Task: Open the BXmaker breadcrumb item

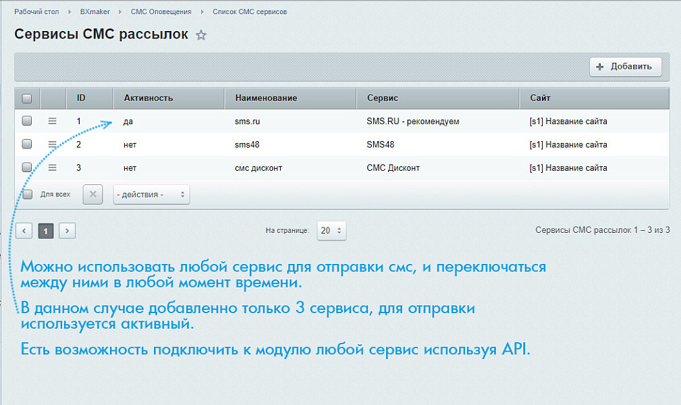Action: coord(94,11)
